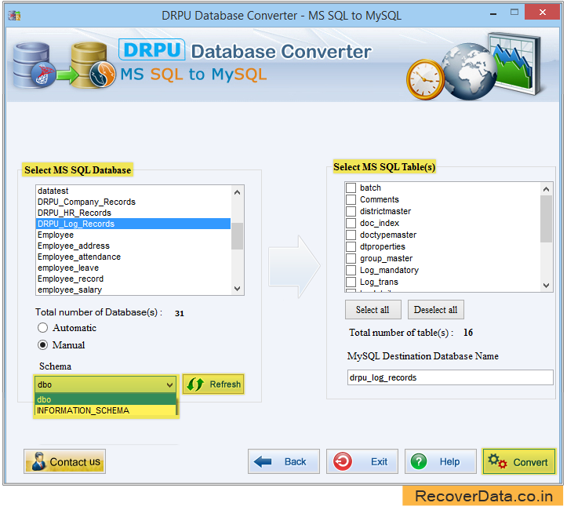Screen dimensions: 567x510
Task: Select Employee_attendance database
Action: [x=133, y=257]
